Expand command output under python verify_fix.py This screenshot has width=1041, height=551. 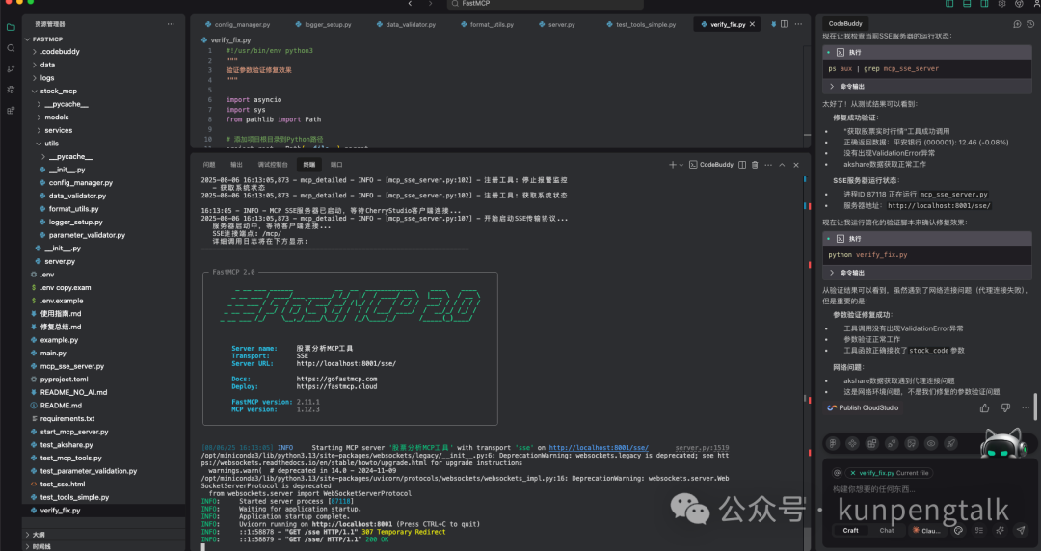[831, 273]
